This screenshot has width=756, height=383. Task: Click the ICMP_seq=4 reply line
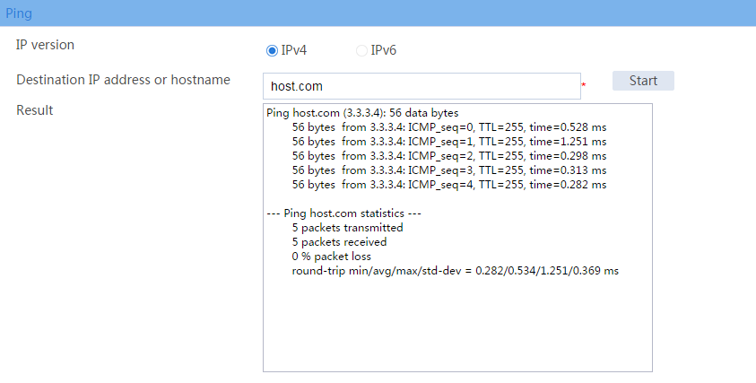click(x=449, y=185)
